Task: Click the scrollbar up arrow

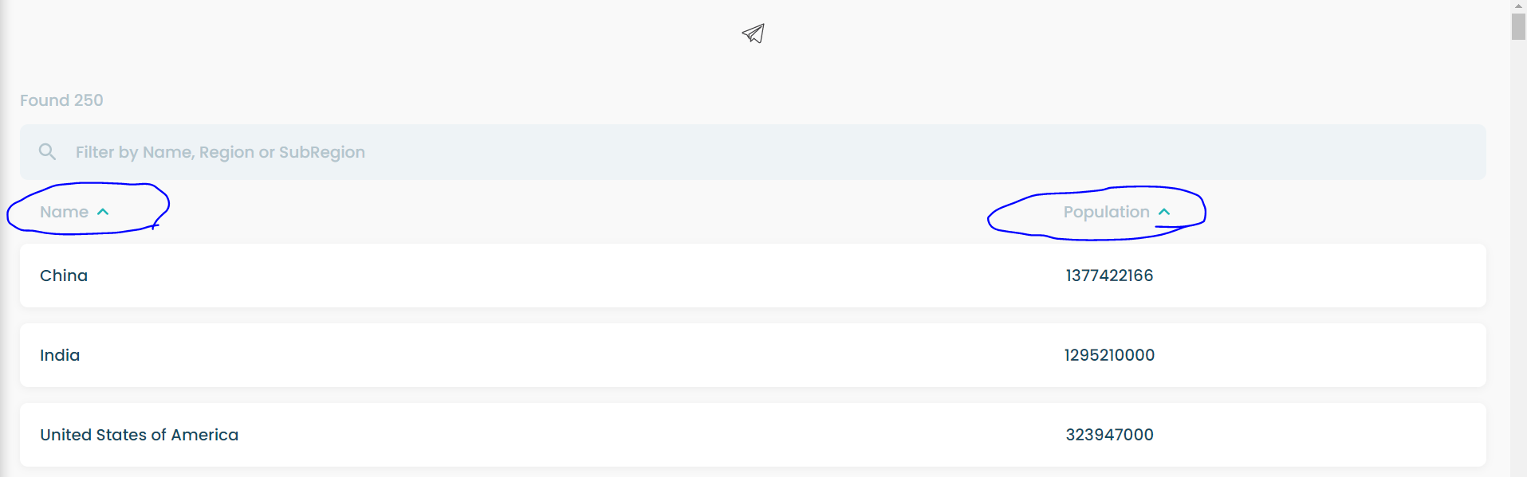Action: [x=1518, y=6]
